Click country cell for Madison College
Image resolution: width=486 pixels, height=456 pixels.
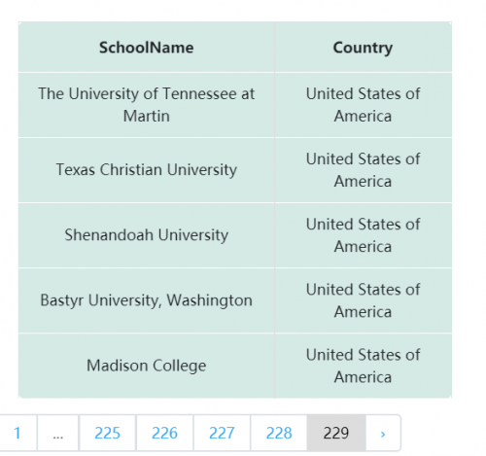[363, 366]
